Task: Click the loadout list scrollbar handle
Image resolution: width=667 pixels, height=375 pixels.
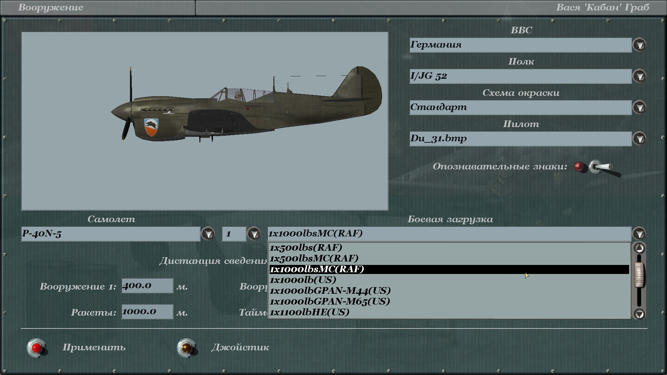Action: 639,275
